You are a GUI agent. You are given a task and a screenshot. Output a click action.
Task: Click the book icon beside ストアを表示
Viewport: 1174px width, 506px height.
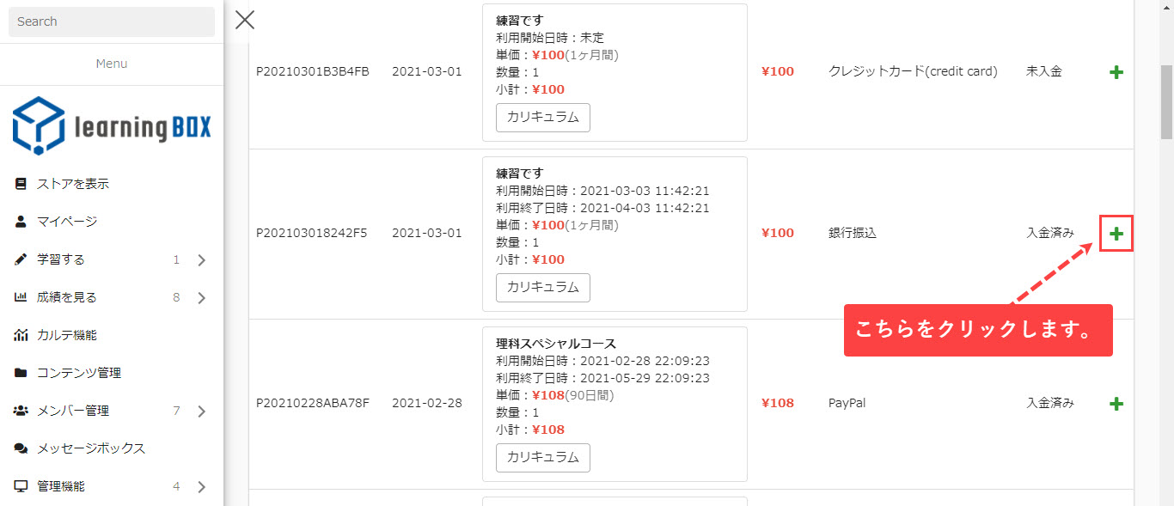pyautogui.click(x=21, y=184)
